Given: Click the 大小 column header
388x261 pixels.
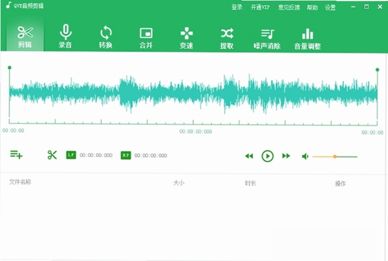Looking at the screenshot, I should [x=179, y=183].
